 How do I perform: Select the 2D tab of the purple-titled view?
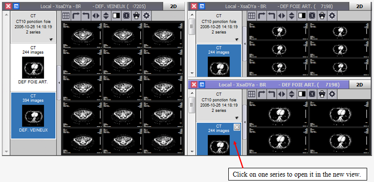click(x=359, y=85)
